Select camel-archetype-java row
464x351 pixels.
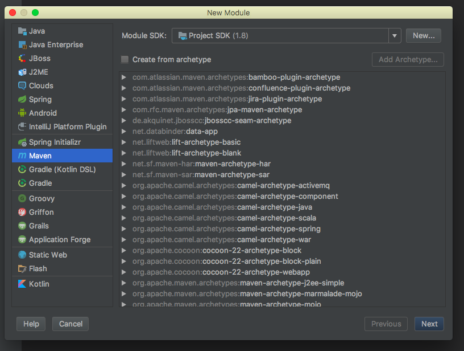point(282,207)
